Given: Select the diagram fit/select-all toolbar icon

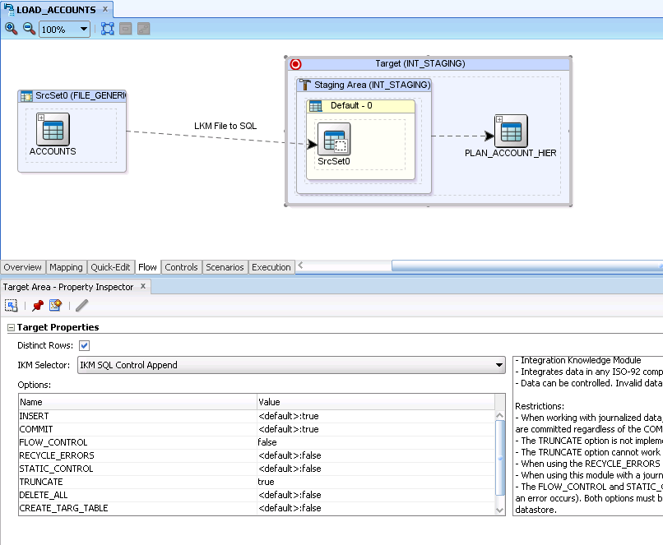Looking at the screenshot, I should (x=107, y=29).
